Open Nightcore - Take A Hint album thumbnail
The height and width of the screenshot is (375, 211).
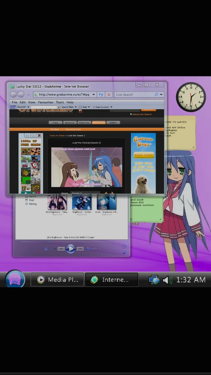(57, 202)
